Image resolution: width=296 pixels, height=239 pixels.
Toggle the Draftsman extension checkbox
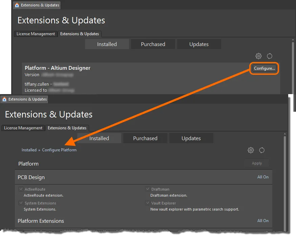pyautogui.click(x=148, y=189)
